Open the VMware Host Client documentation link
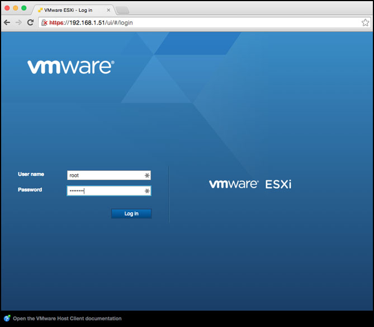Viewport: 374px width, 327px height. [67, 319]
